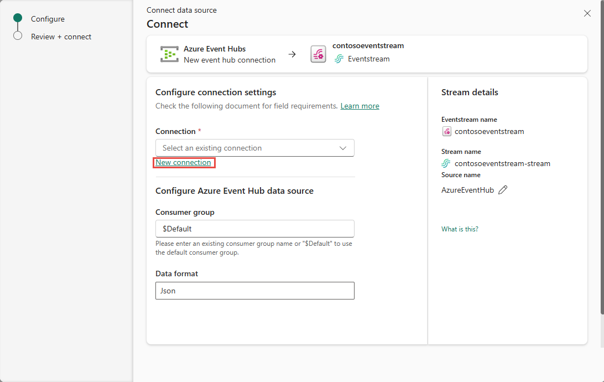Click the pencil icon to edit AzureEventHub source name

click(x=503, y=189)
